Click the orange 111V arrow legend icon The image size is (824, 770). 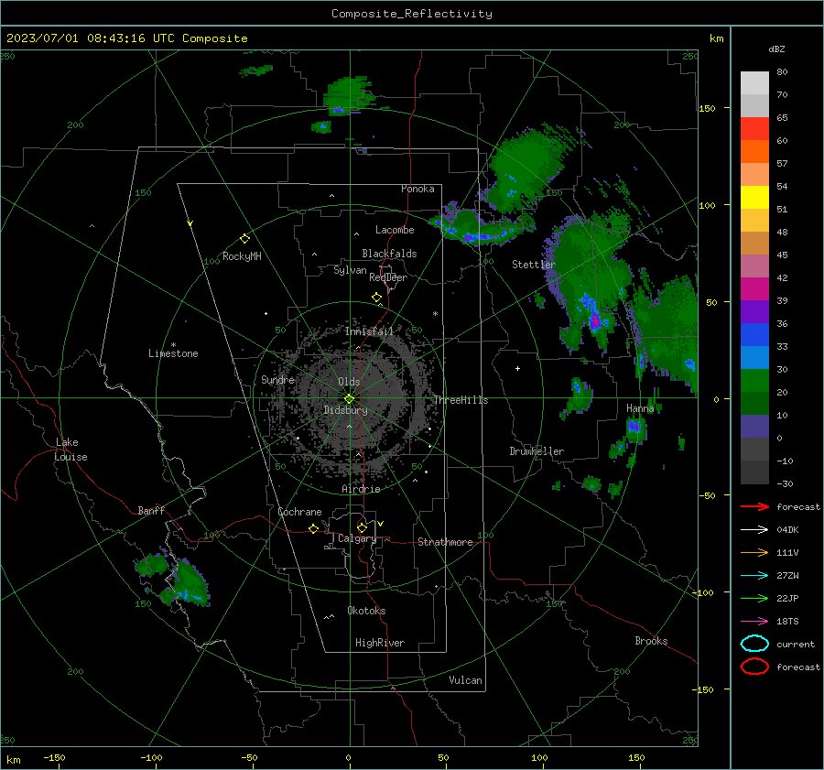tap(754, 552)
